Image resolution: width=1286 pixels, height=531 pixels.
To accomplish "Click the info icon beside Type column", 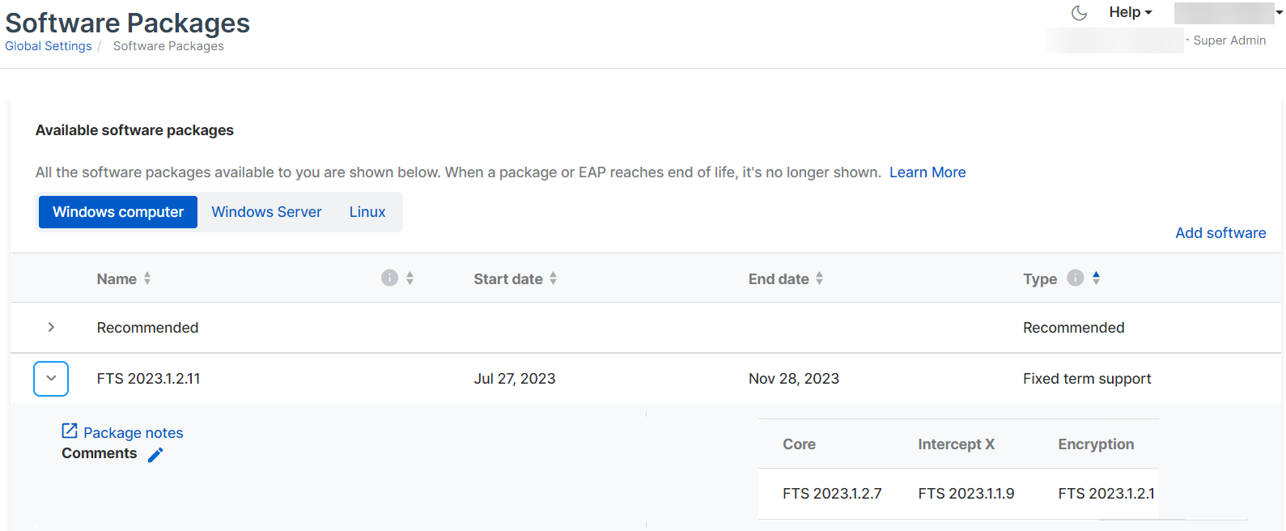I will 1075,278.
